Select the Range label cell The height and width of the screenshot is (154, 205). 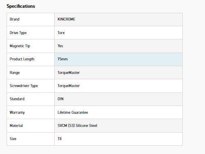[30, 73]
